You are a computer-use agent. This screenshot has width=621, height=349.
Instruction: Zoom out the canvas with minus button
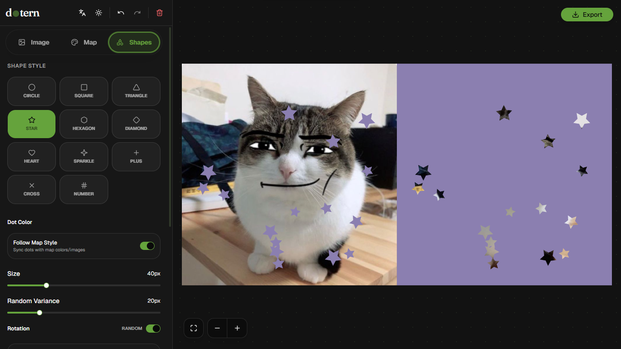[217, 328]
